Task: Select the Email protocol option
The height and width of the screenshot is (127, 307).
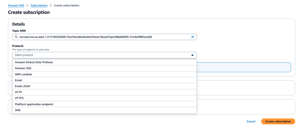Action: 19,80
